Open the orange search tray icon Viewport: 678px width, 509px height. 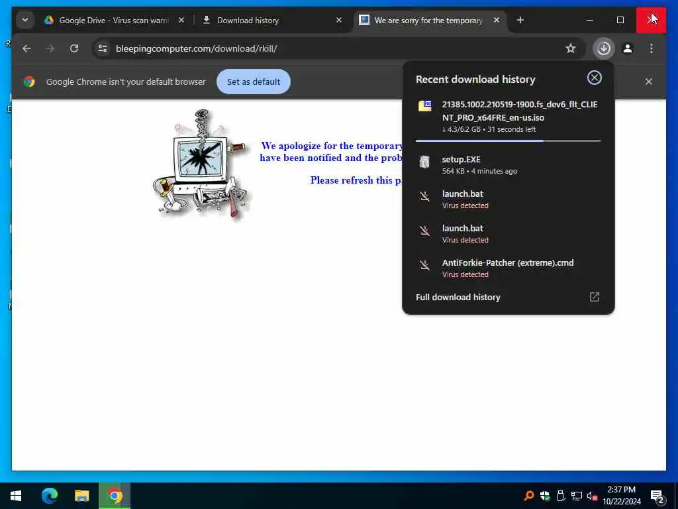click(x=528, y=496)
